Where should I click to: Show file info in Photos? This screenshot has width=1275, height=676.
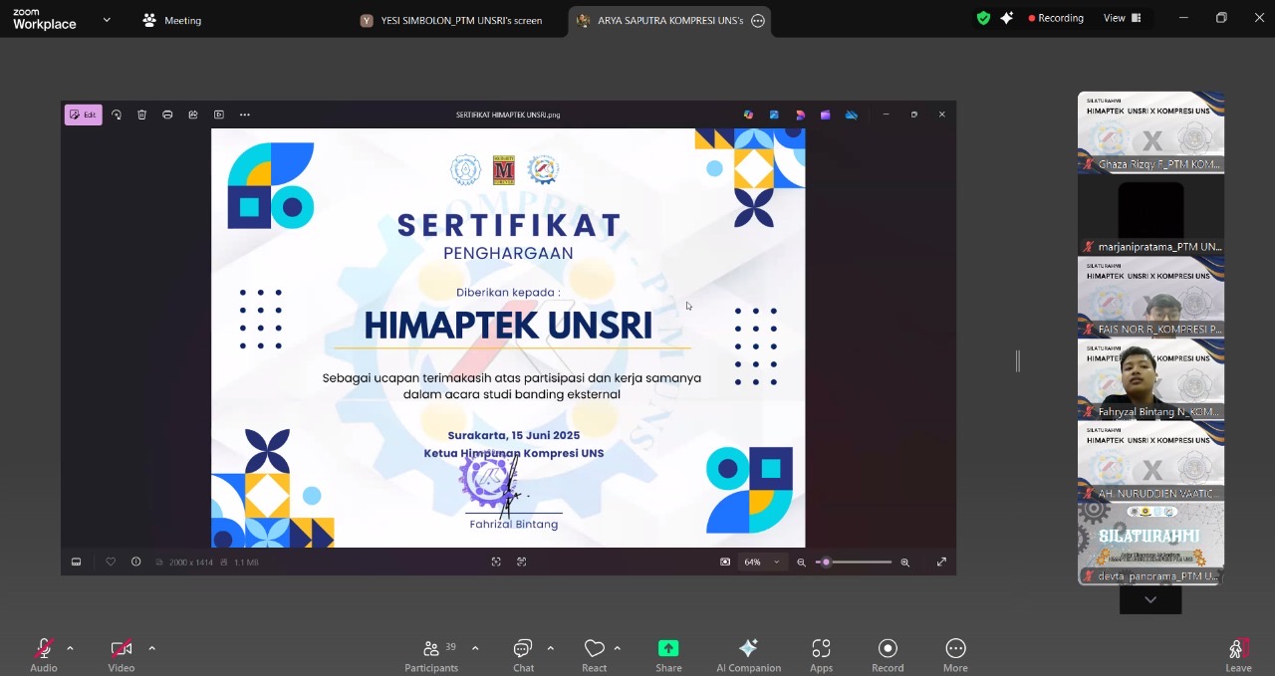[x=136, y=562]
